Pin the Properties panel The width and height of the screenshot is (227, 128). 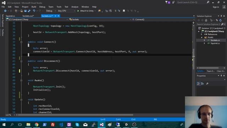[221, 76]
